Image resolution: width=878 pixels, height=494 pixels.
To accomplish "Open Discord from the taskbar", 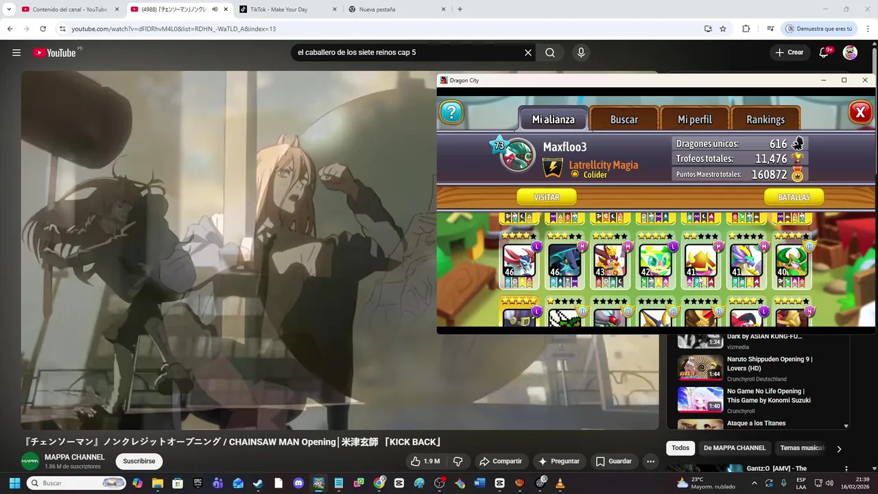I will pos(298,483).
